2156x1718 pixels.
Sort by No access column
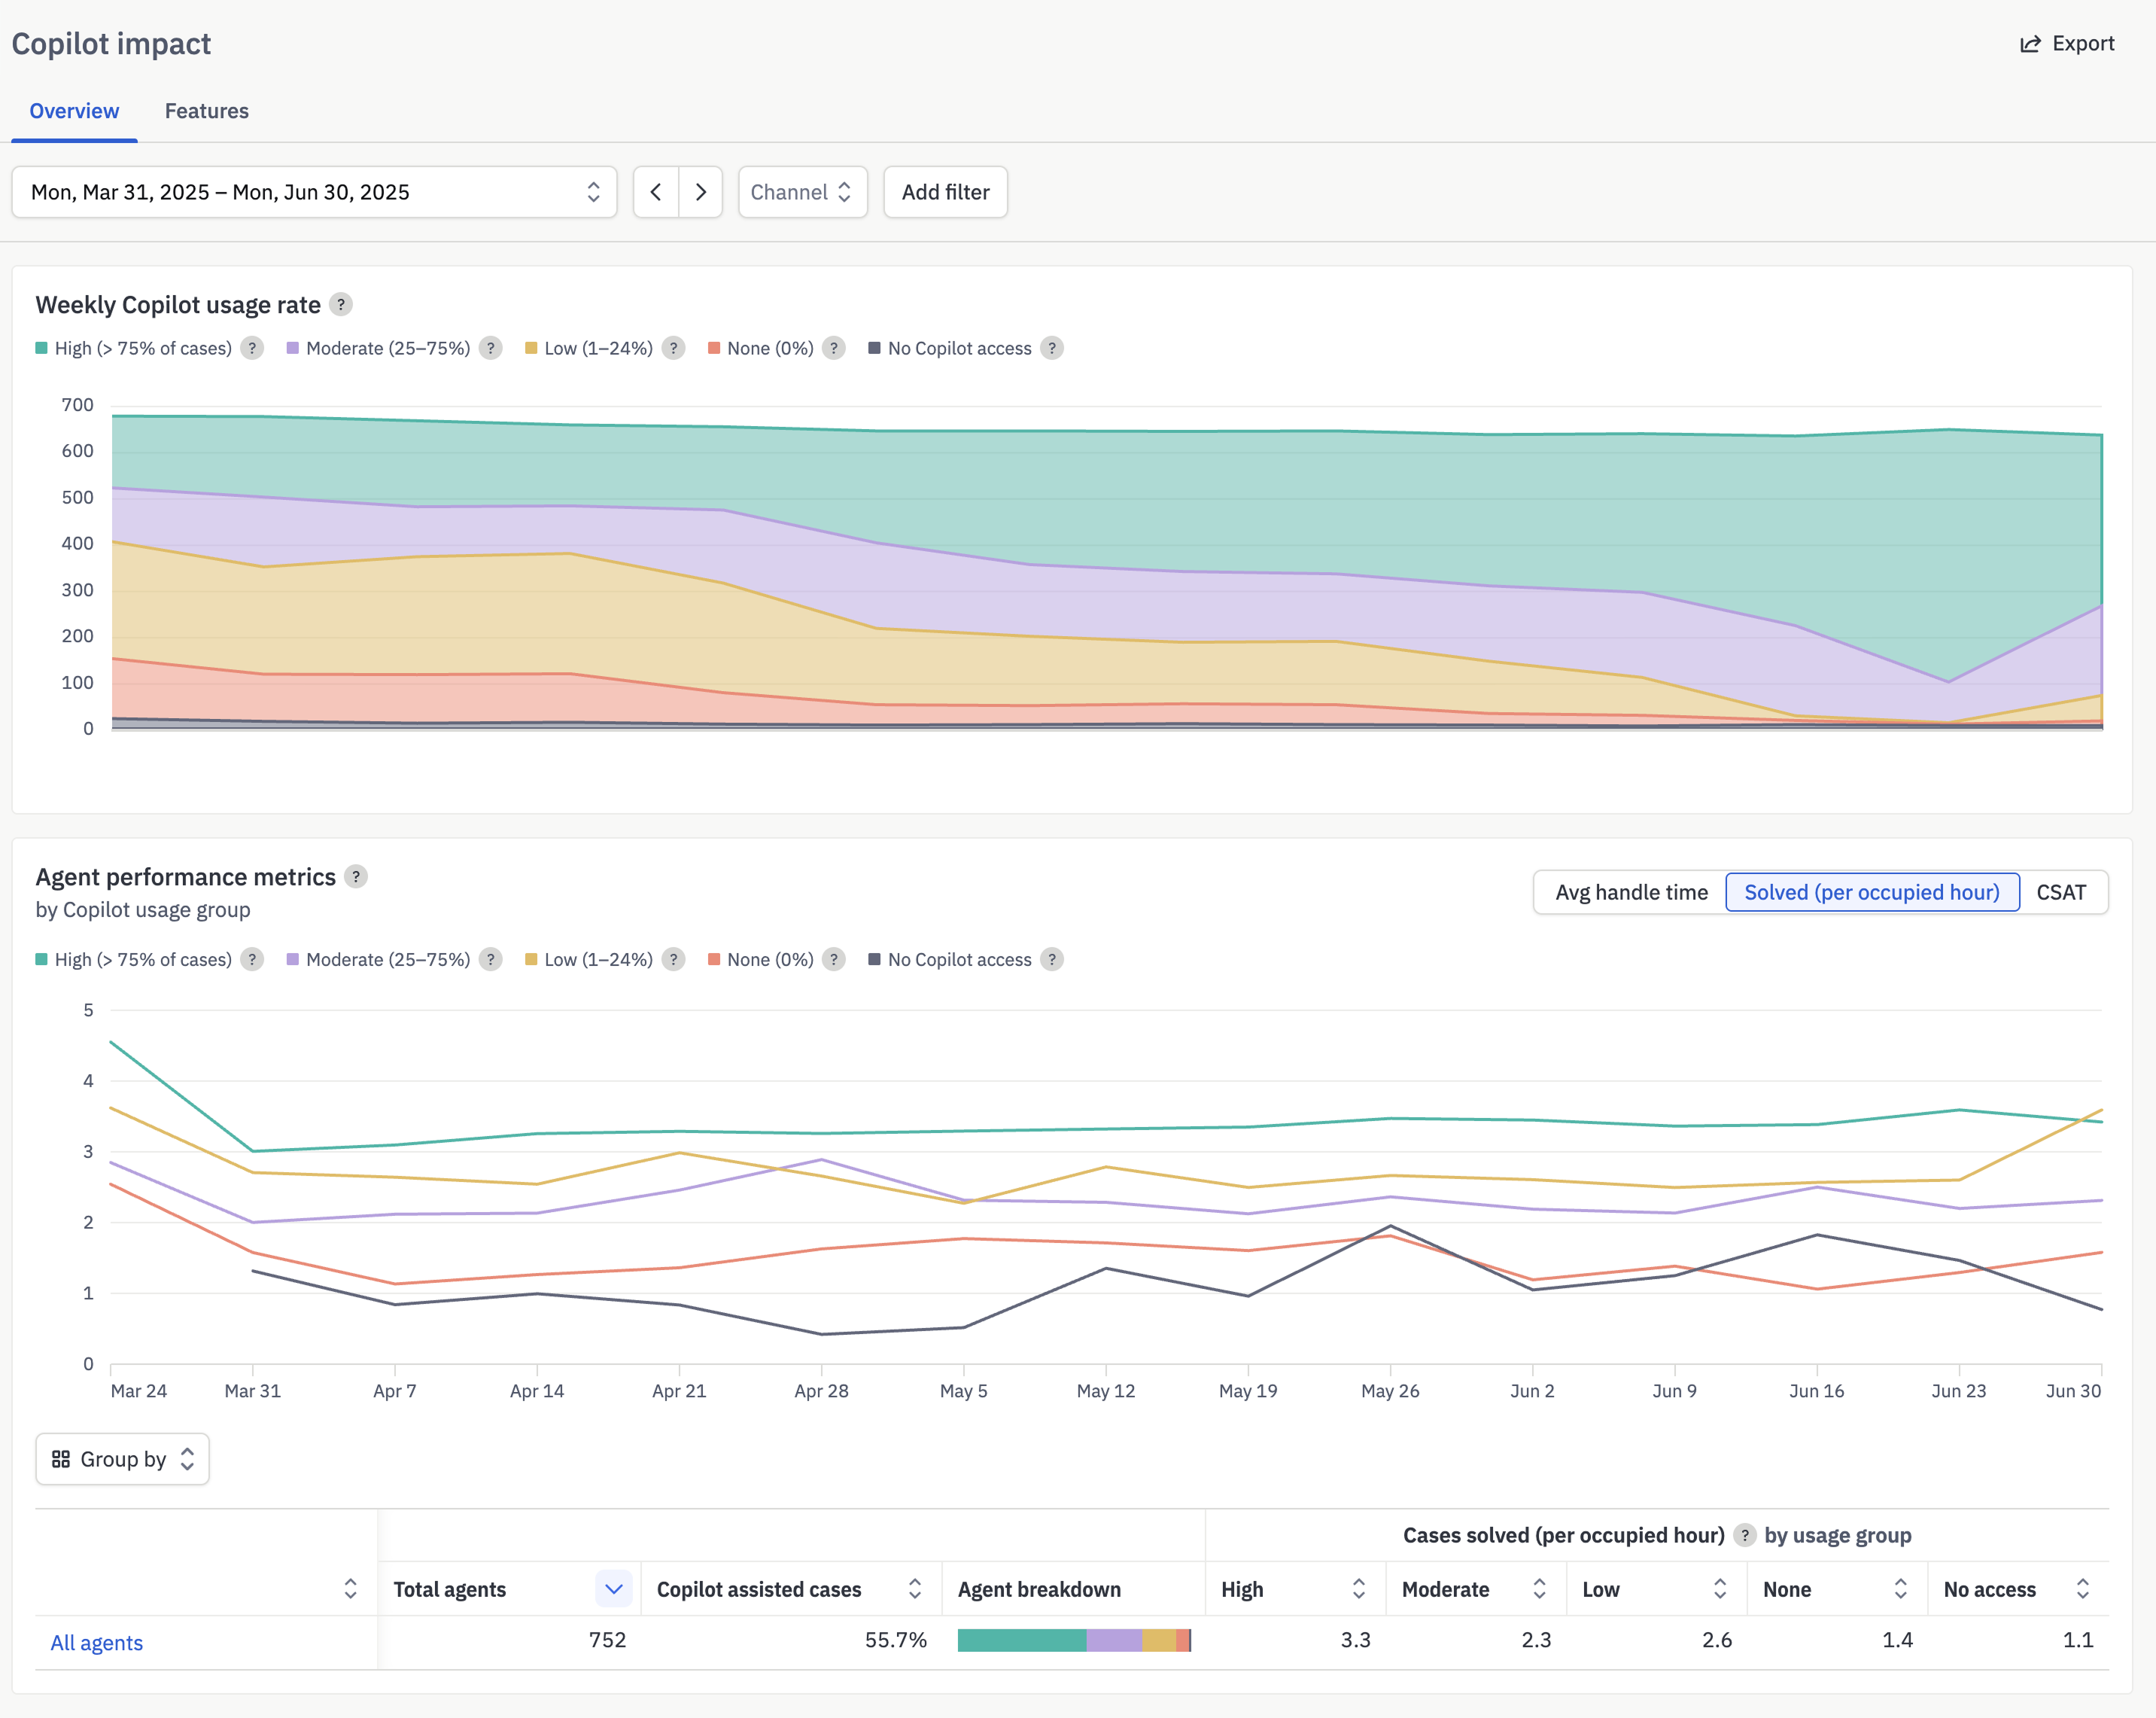(2082, 1589)
